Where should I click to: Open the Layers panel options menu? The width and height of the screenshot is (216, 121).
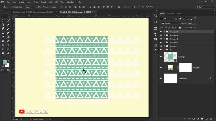coord(214,14)
